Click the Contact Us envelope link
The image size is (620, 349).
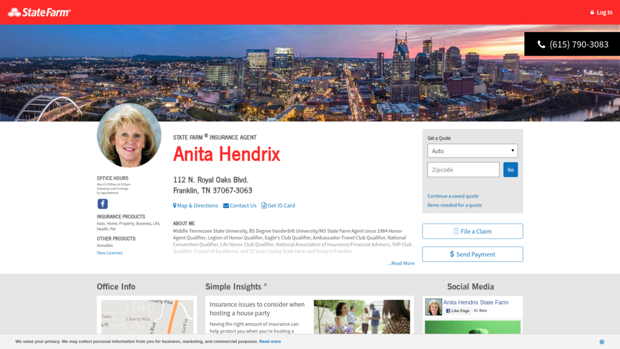point(240,206)
